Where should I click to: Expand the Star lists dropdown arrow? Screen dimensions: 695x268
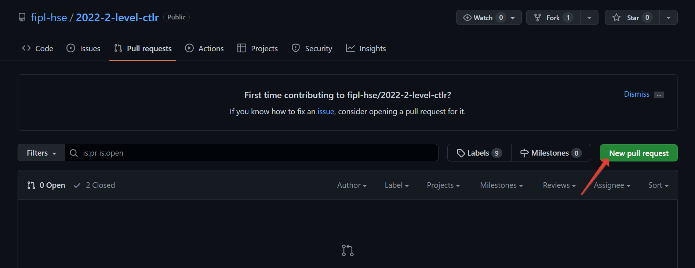[x=669, y=18]
